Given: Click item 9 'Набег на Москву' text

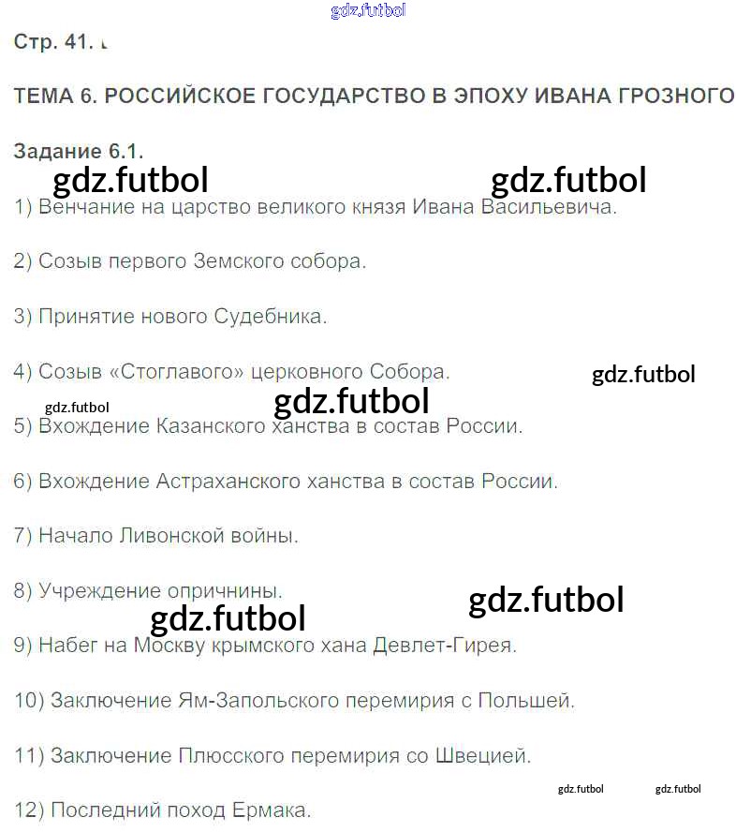Looking at the screenshot, I should tap(265, 646).
